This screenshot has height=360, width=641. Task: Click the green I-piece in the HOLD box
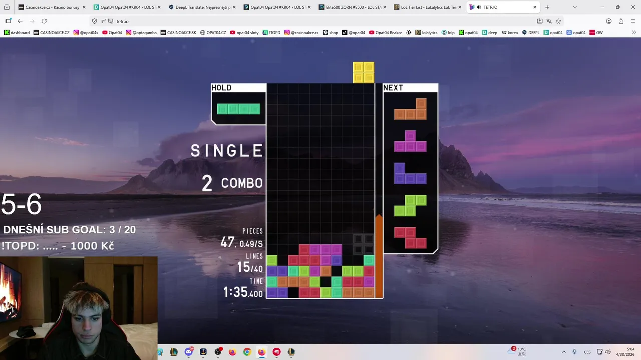pos(238,109)
